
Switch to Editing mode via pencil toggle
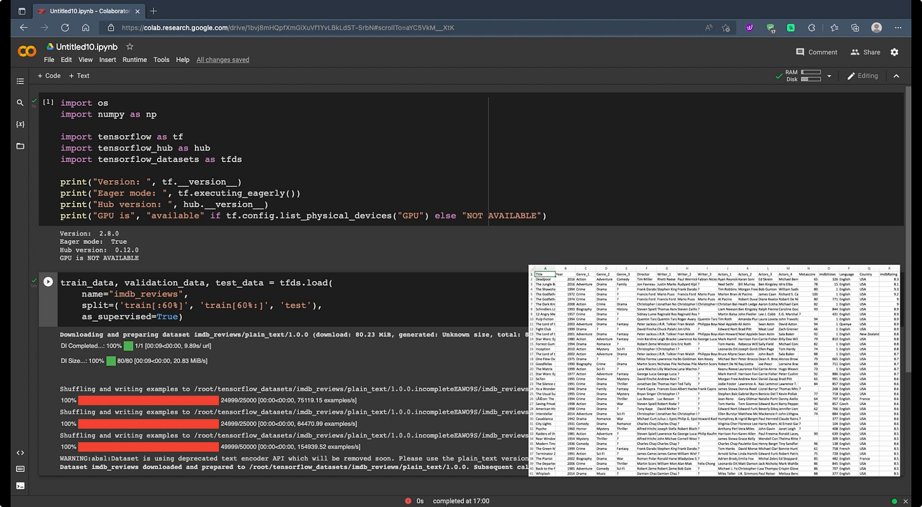click(862, 75)
